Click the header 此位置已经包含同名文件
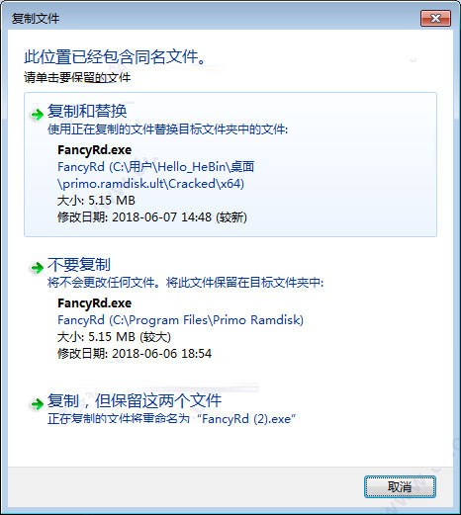Screen dimensions: 461x515 click(x=115, y=57)
